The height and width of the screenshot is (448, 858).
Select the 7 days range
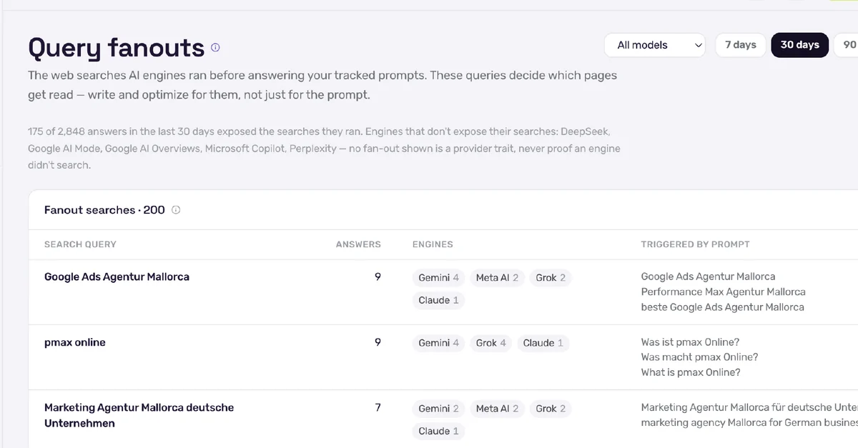[741, 45]
